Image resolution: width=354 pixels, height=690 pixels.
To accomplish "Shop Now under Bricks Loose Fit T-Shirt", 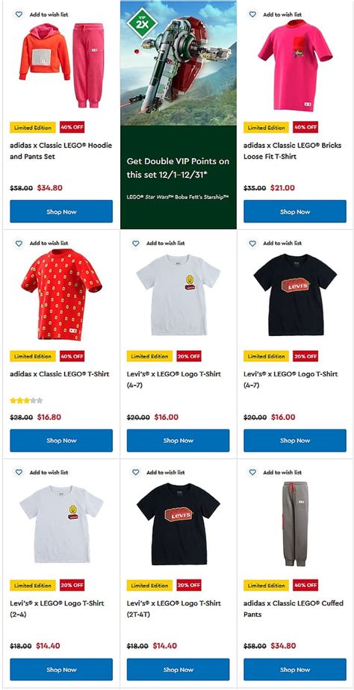I will pyautogui.click(x=295, y=211).
